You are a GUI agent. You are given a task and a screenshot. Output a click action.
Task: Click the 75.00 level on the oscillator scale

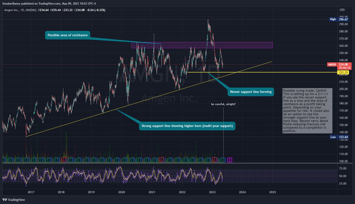pyautogui.click(x=342, y=169)
